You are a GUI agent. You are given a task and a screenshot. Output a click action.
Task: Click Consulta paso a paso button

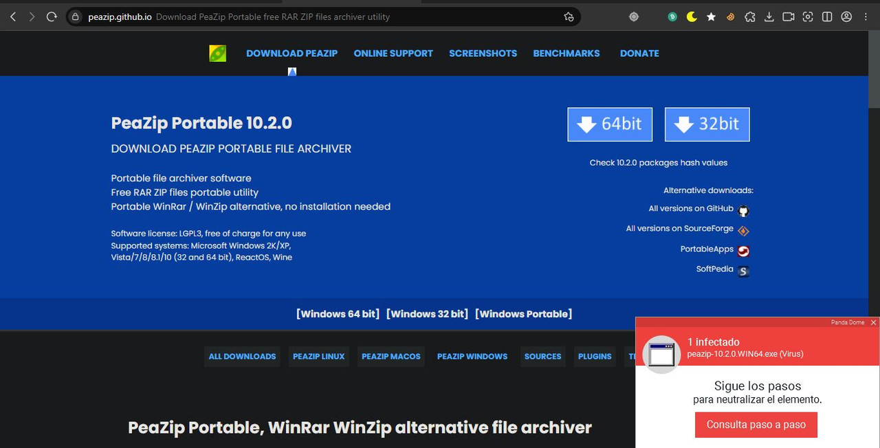pyautogui.click(x=756, y=425)
